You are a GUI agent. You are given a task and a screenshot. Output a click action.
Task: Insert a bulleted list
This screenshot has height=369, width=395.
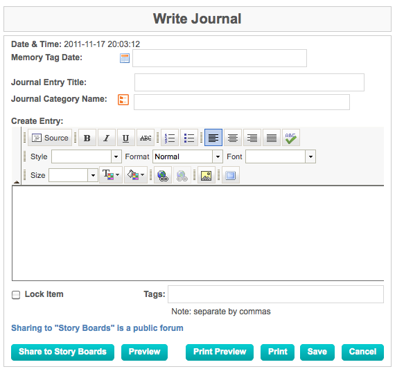click(189, 138)
